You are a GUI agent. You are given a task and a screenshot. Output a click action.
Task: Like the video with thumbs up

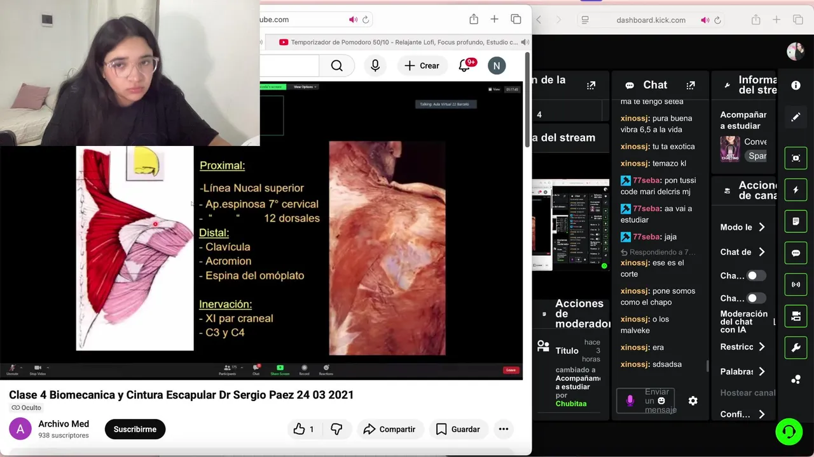pos(303,429)
